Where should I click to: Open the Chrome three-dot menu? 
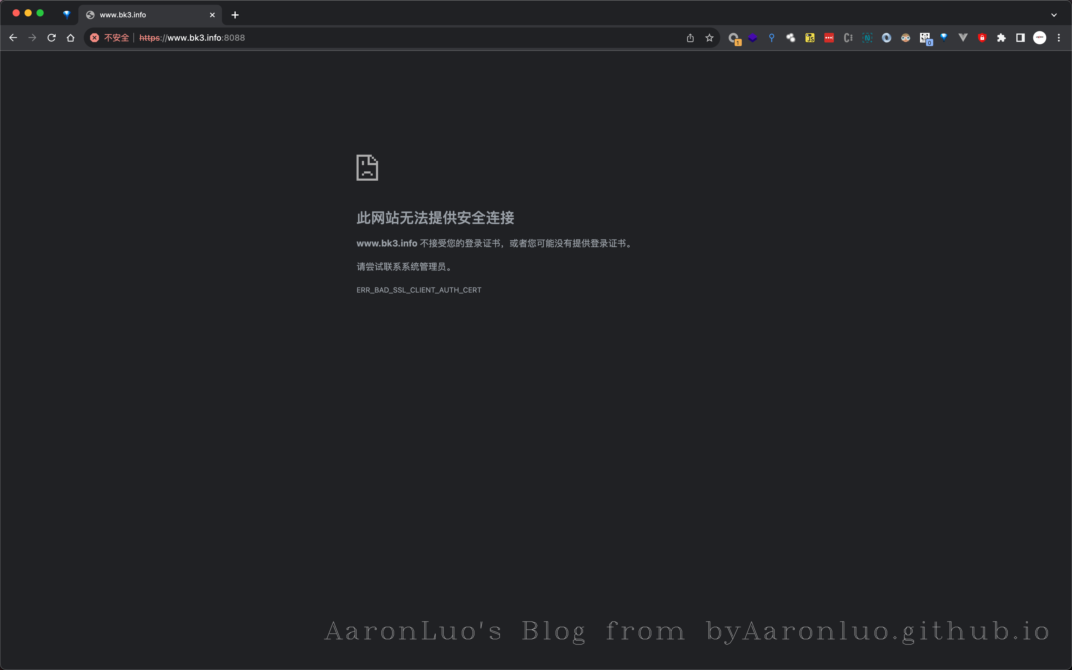point(1059,38)
